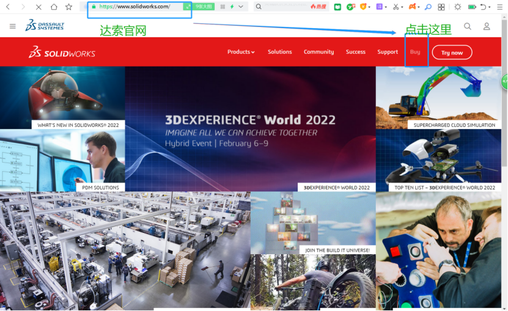The width and height of the screenshot is (508, 311).
Task: Click the blue magnifier find icon
Action: (x=428, y=7)
